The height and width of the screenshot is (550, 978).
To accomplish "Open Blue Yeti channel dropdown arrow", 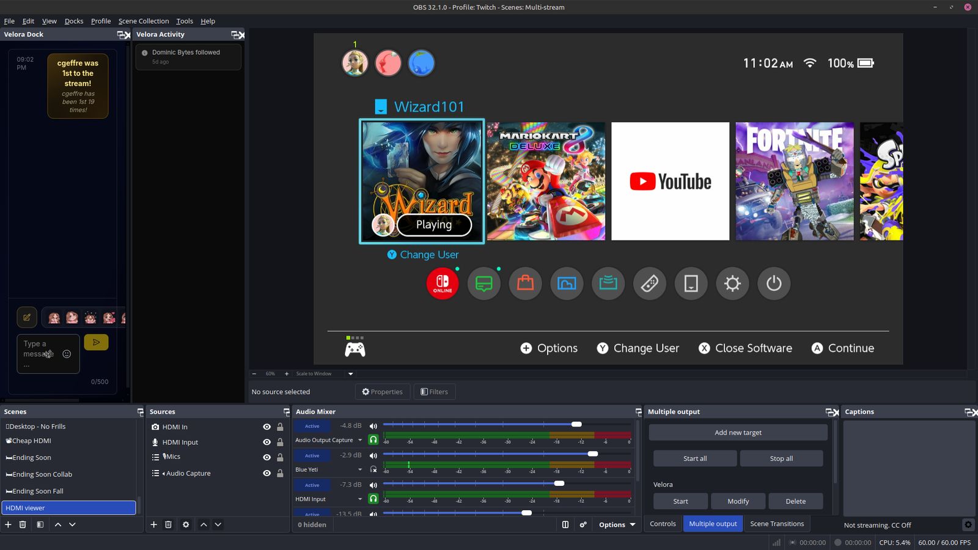I will [x=360, y=469].
